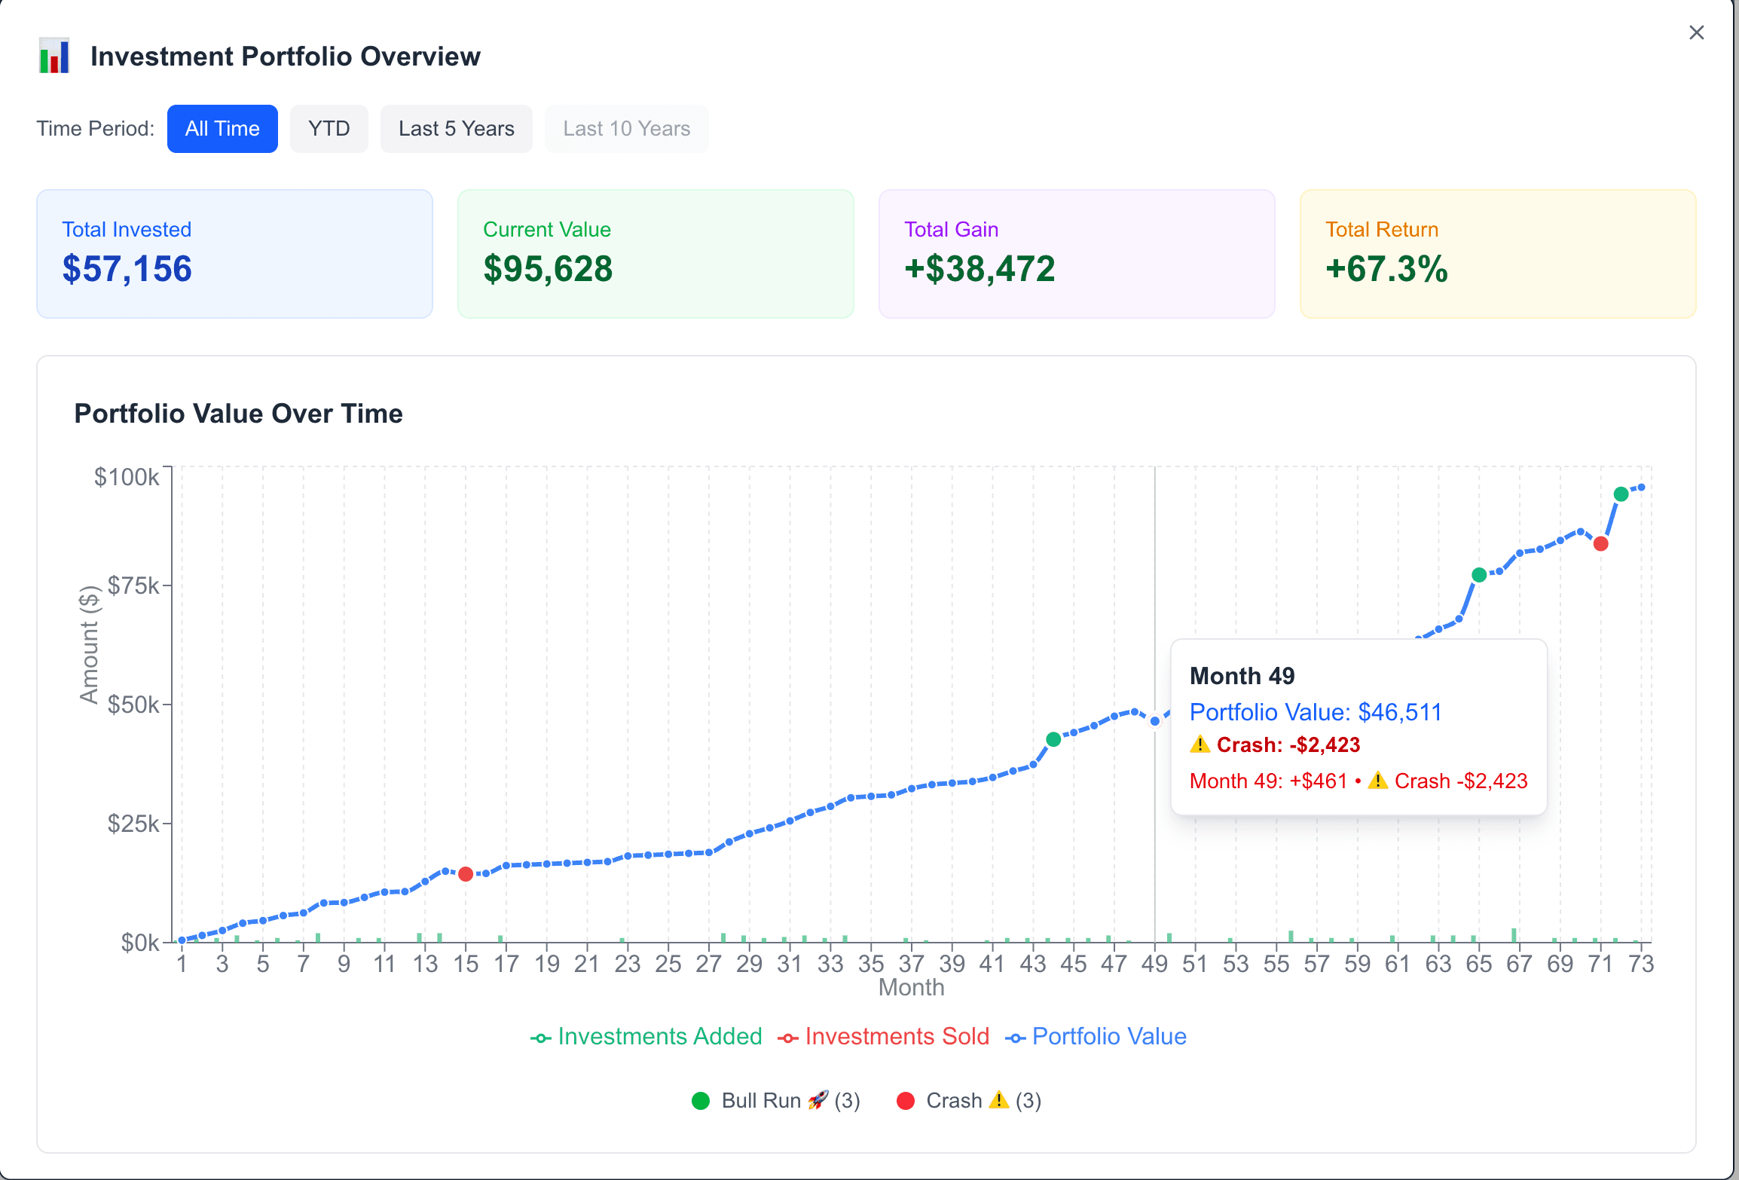
Task: Click the Month 49 data point on chart
Action: pos(1154,720)
